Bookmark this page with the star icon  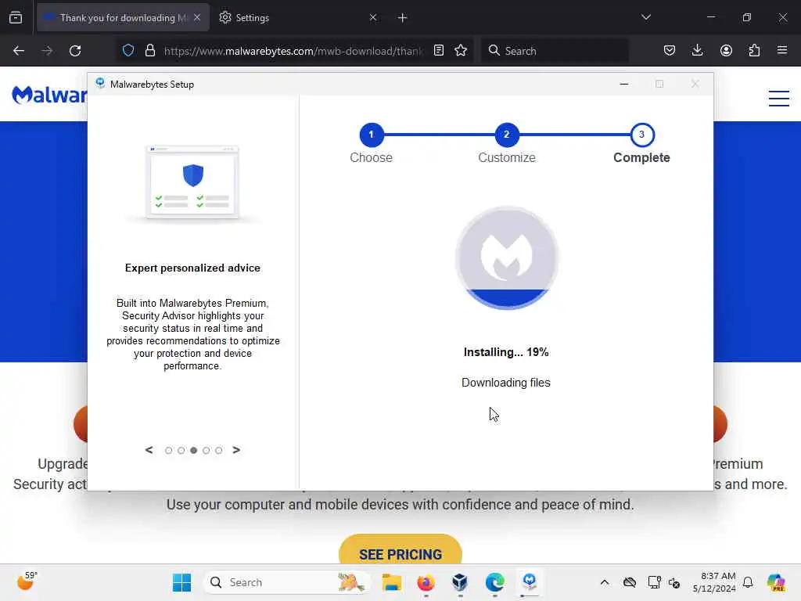click(461, 51)
